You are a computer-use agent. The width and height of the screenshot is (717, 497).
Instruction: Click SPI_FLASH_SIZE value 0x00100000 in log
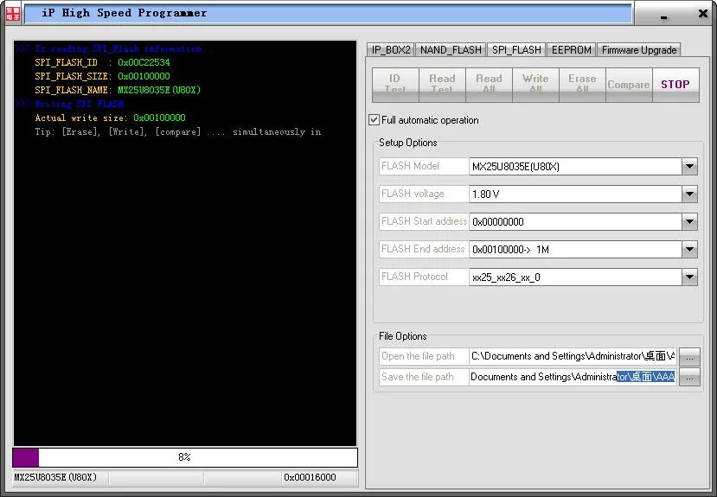coord(144,76)
